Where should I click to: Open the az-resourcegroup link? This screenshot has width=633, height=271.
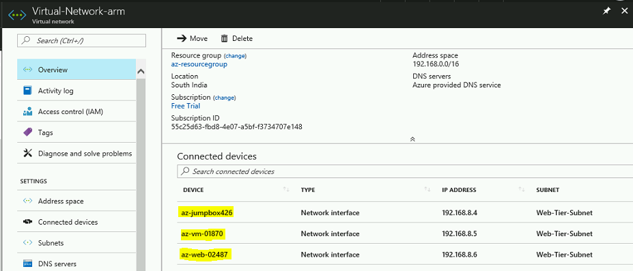[199, 64]
